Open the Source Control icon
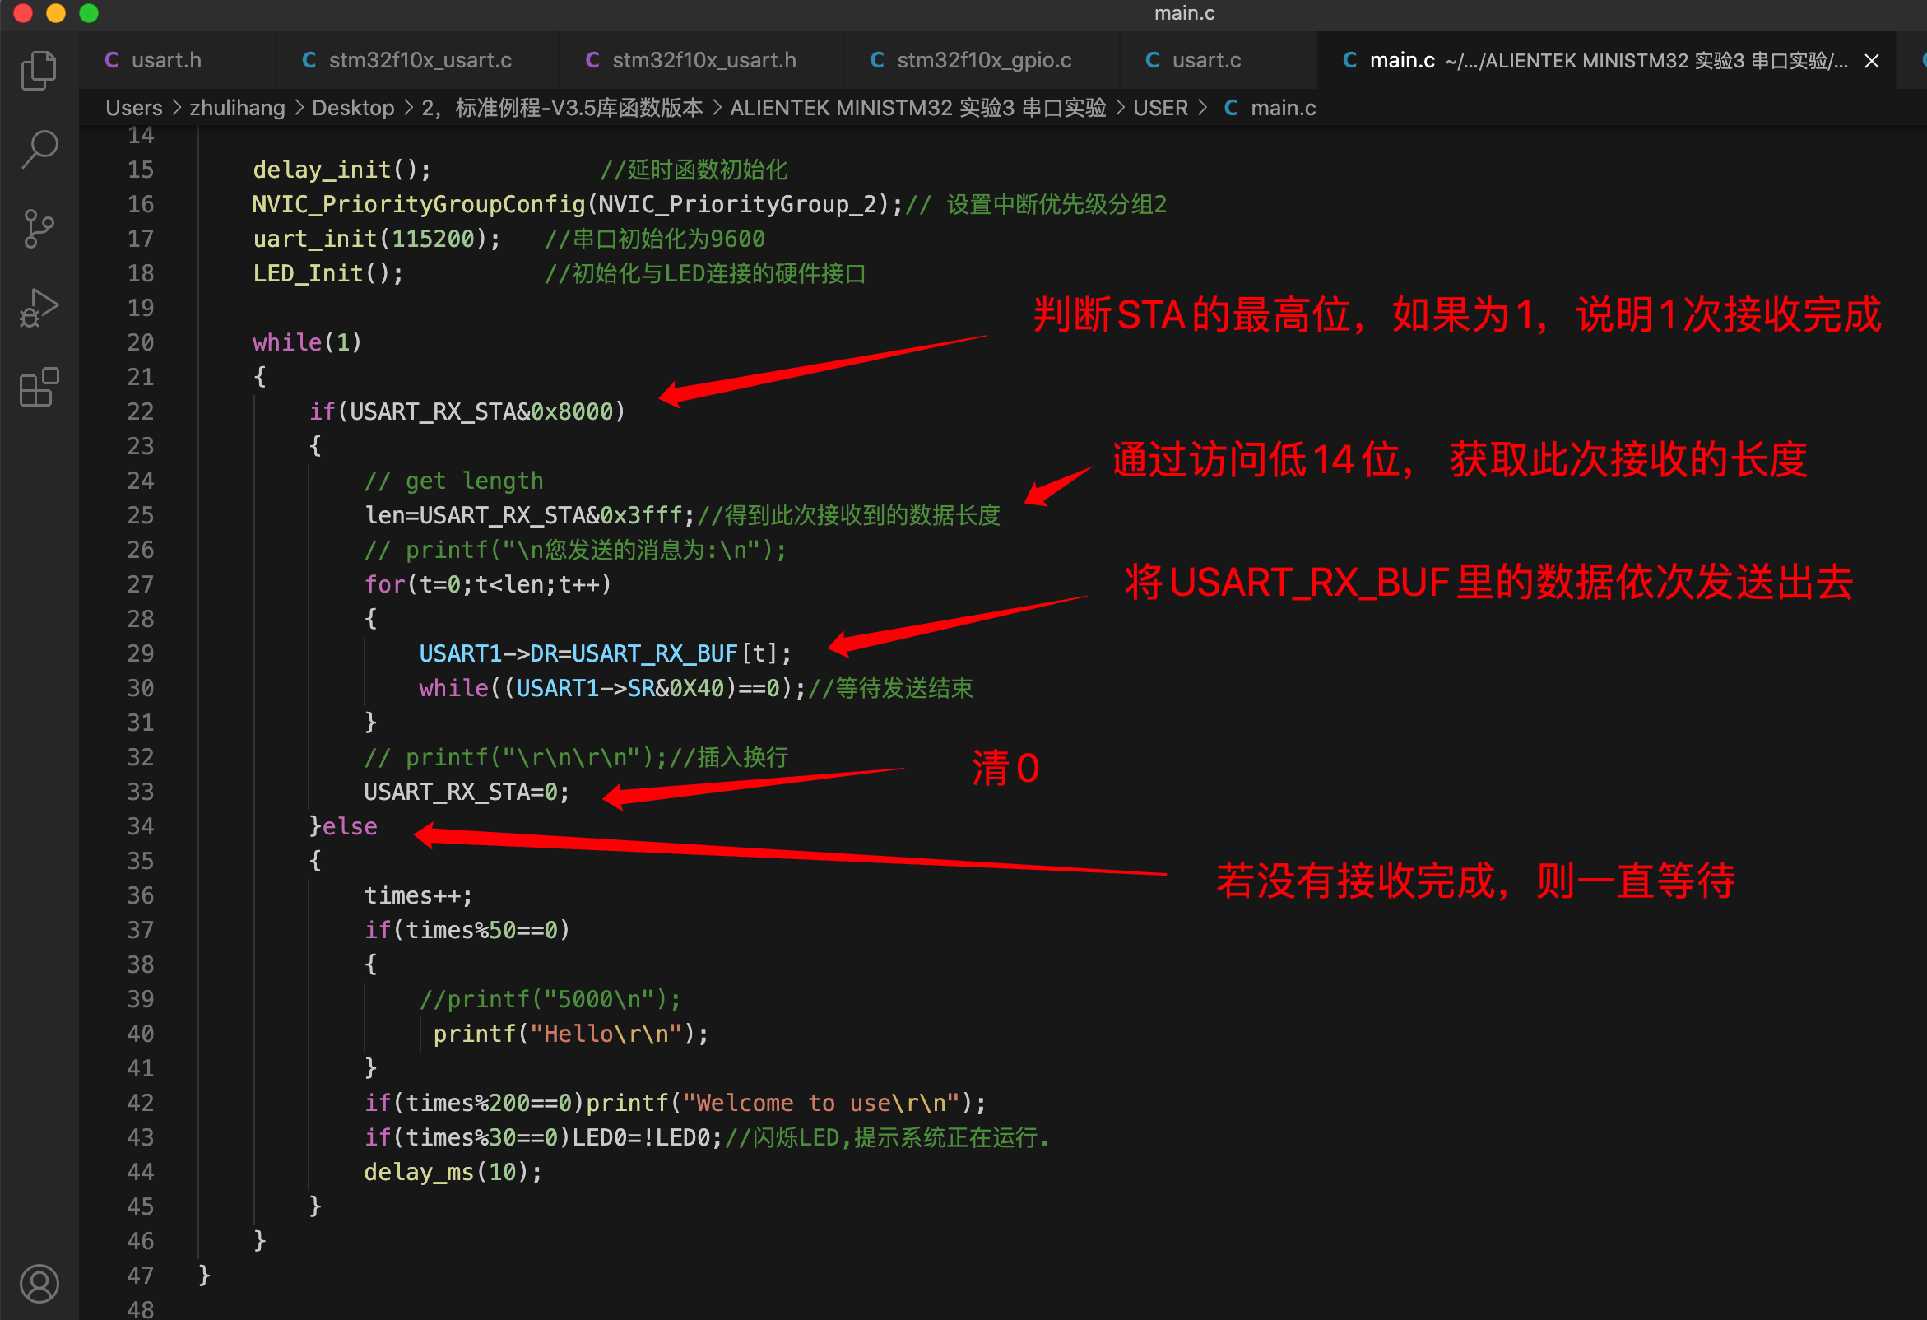The height and width of the screenshot is (1320, 1927). (x=39, y=228)
